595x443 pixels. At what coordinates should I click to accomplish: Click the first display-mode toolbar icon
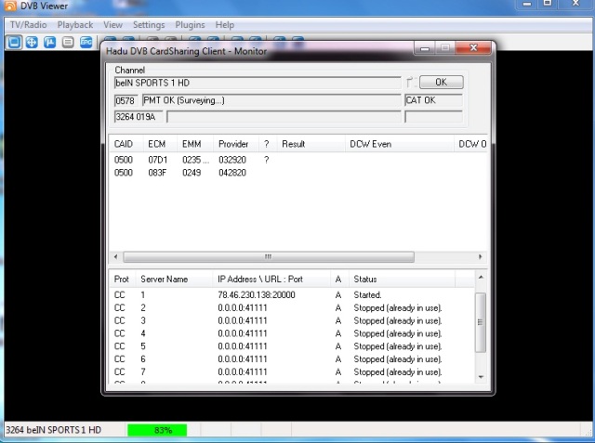[x=15, y=42]
